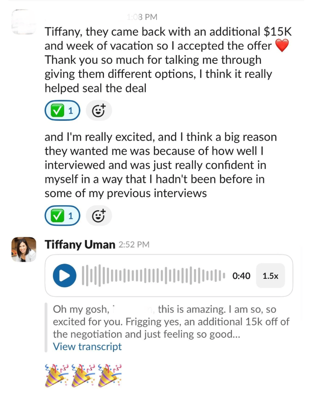This screenshot has width=320, height=395.
Task: Open the View transcript link
Action: click(x=87, y=346)
